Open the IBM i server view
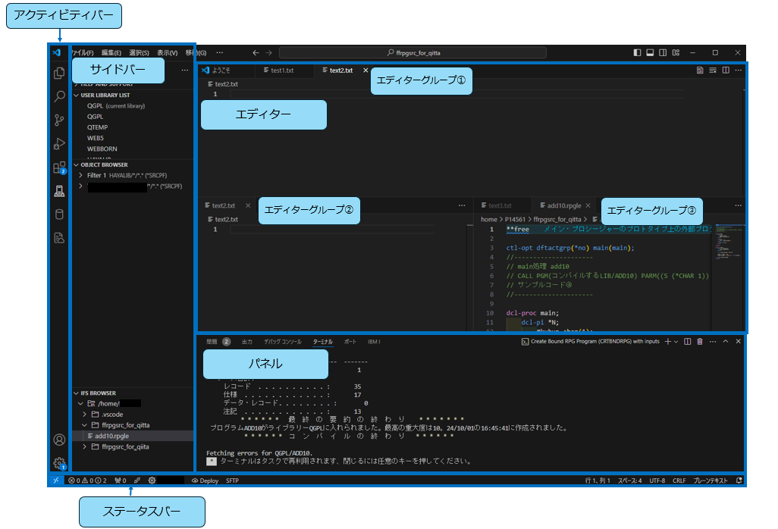 (x=59, y=191)
